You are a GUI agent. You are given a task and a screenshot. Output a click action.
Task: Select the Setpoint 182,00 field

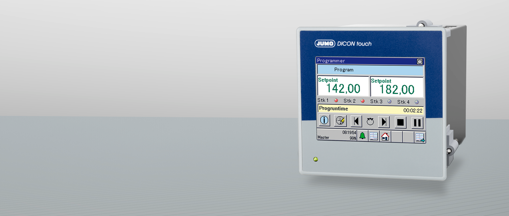397,87
